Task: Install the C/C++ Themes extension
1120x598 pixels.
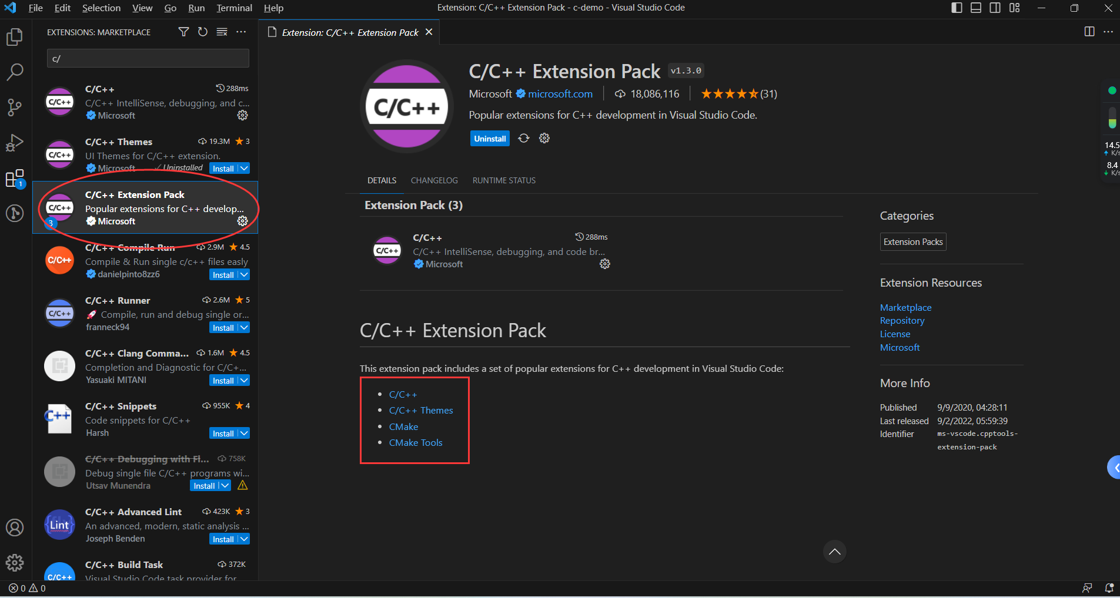Action: pyautogui.click(x=223, y=169)
